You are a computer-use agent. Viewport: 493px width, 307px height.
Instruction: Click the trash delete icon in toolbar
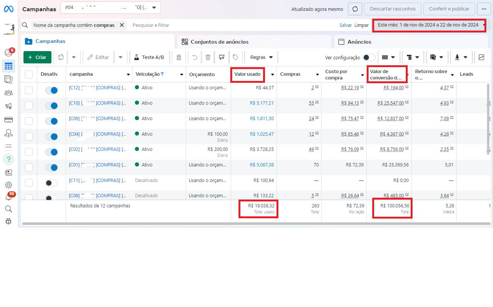[x=208, y=57]
